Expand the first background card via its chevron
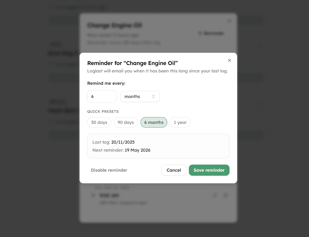The width and height of the screenshot is (309, 237). [259, 46]
